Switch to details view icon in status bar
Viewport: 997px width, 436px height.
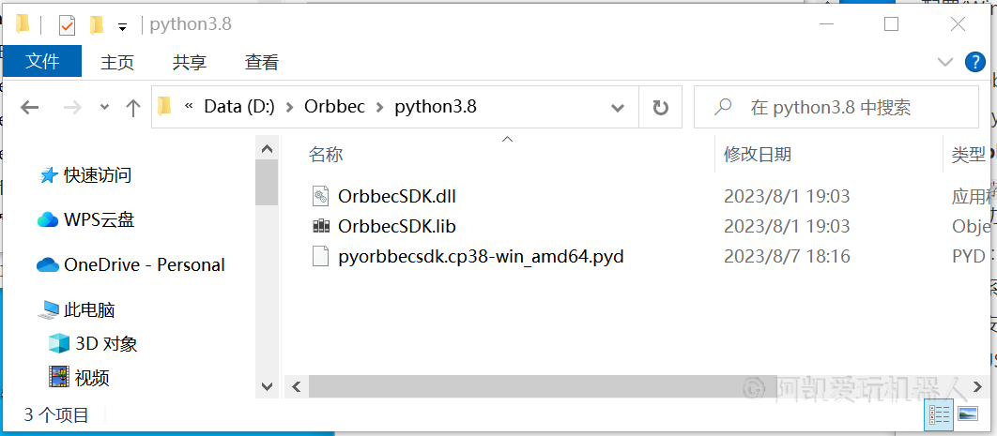click(939, 413)
